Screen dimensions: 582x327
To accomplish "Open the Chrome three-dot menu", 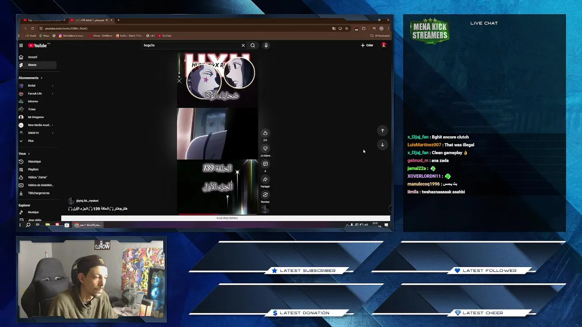I will [x=388, y=28].
